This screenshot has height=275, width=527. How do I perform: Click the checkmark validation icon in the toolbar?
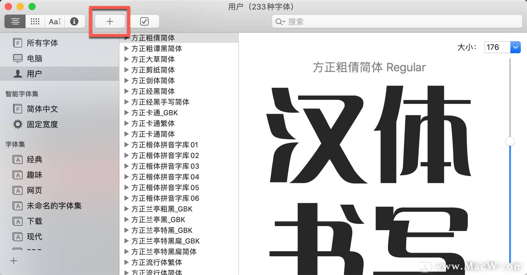click(145, 21)
